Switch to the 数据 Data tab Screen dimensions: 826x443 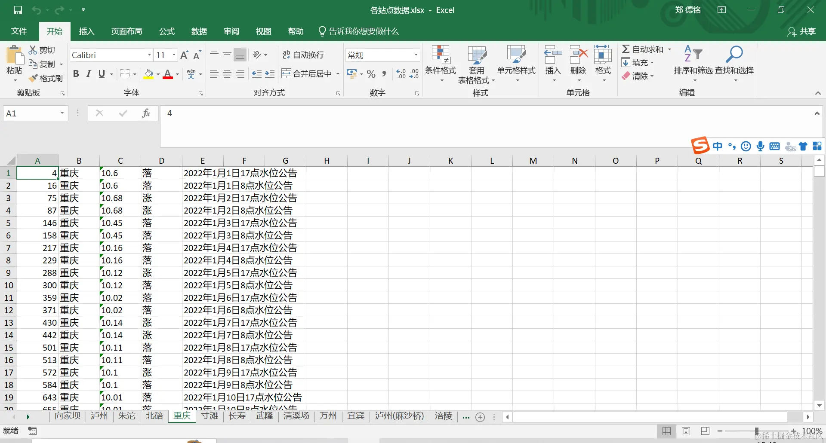pyautogui.click(x=199, y=31)
